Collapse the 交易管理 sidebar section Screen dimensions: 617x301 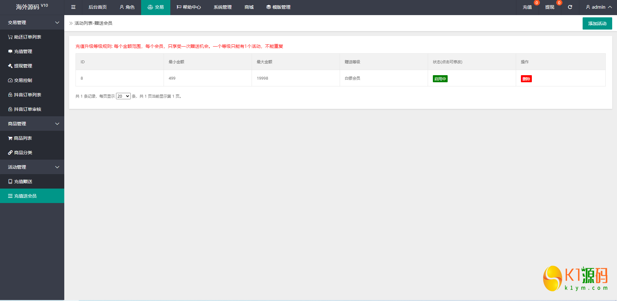[x=32, y=22]
